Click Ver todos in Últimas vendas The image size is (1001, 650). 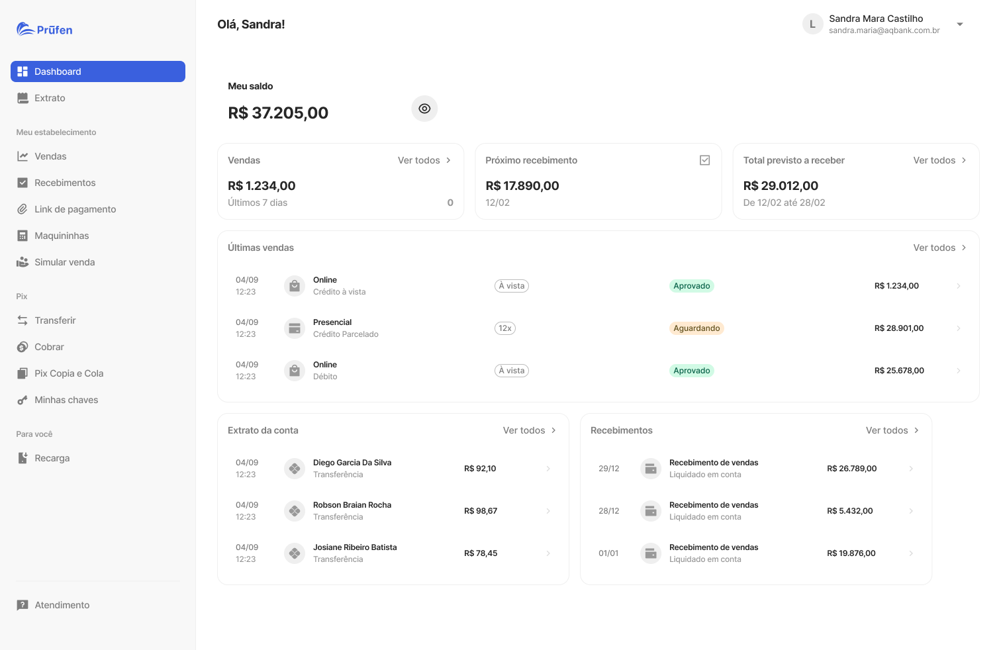tap(939, 248)
